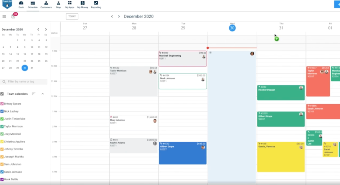Select Wednesday 30 date header
This screenshot has height=185, width=340.
pyautogui.click(x=232, y=28)
